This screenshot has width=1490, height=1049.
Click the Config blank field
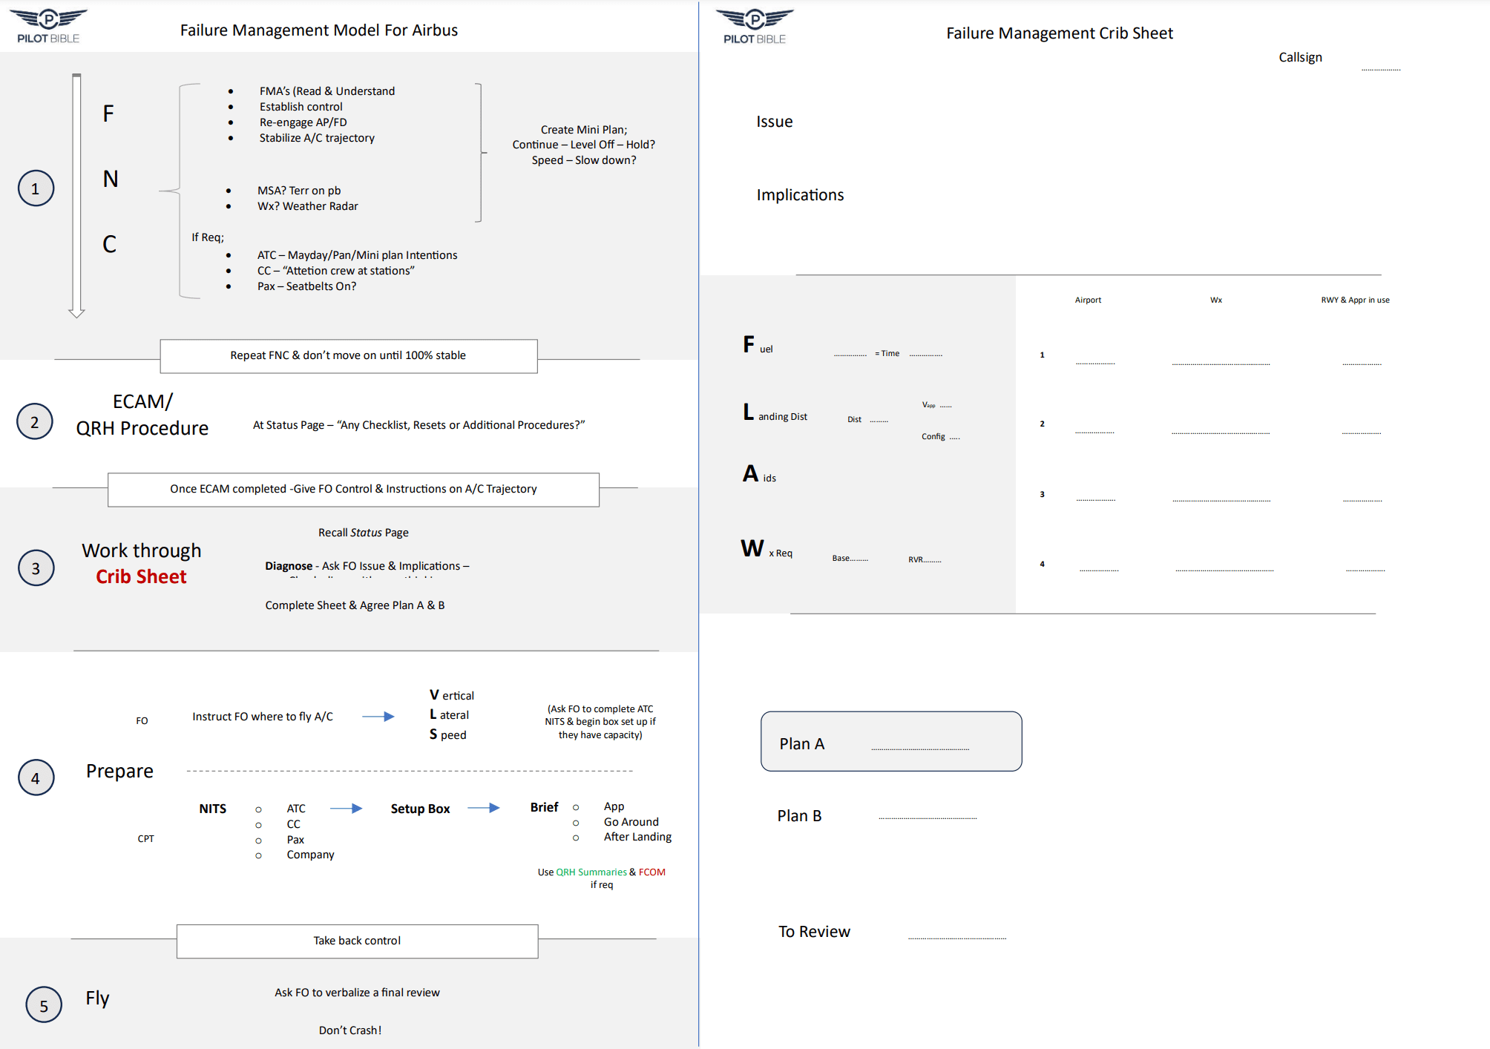[x=955, y=438]
